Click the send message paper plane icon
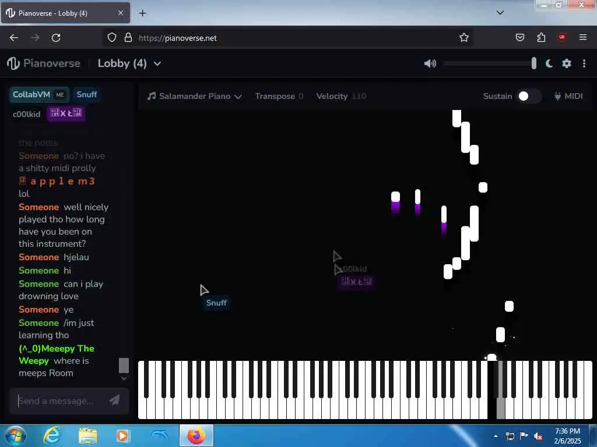 point(114,400)
